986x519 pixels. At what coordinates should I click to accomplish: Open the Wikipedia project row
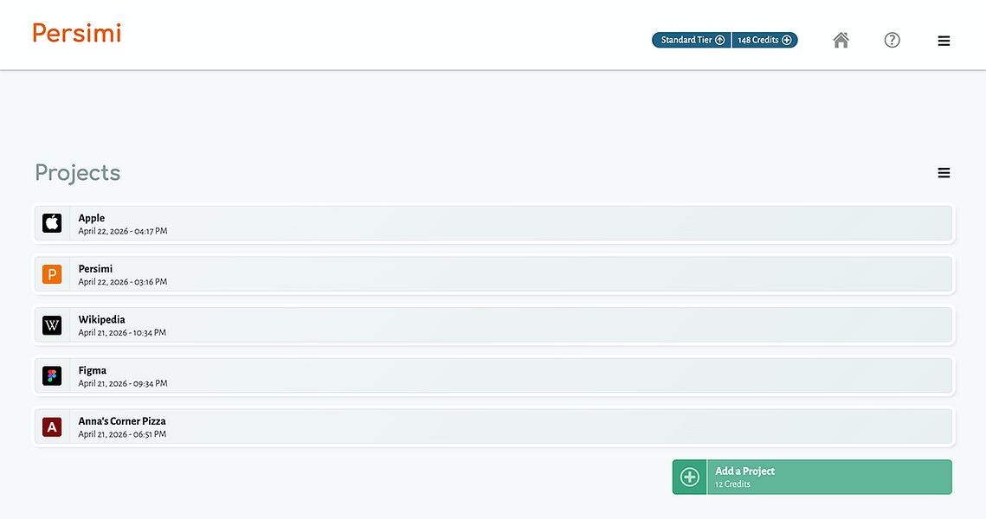(x=493, y=325)
